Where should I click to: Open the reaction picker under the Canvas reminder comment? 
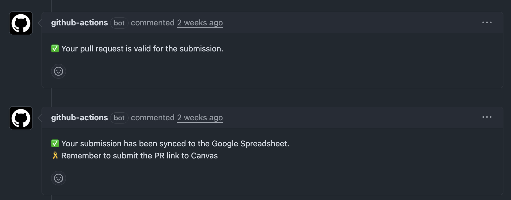click(x=58, y=178)
